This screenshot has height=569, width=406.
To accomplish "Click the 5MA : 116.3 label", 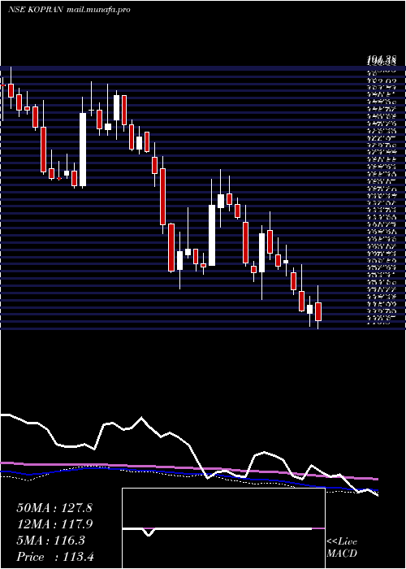I will point(50,541).
